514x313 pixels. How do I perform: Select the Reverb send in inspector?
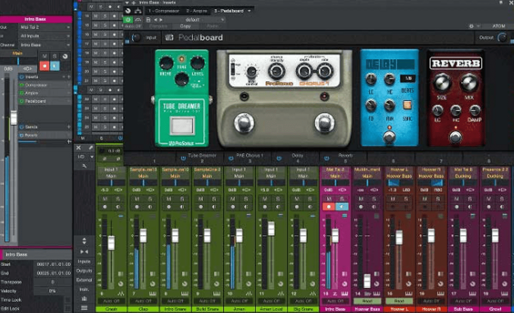click(x=45, y=135)
